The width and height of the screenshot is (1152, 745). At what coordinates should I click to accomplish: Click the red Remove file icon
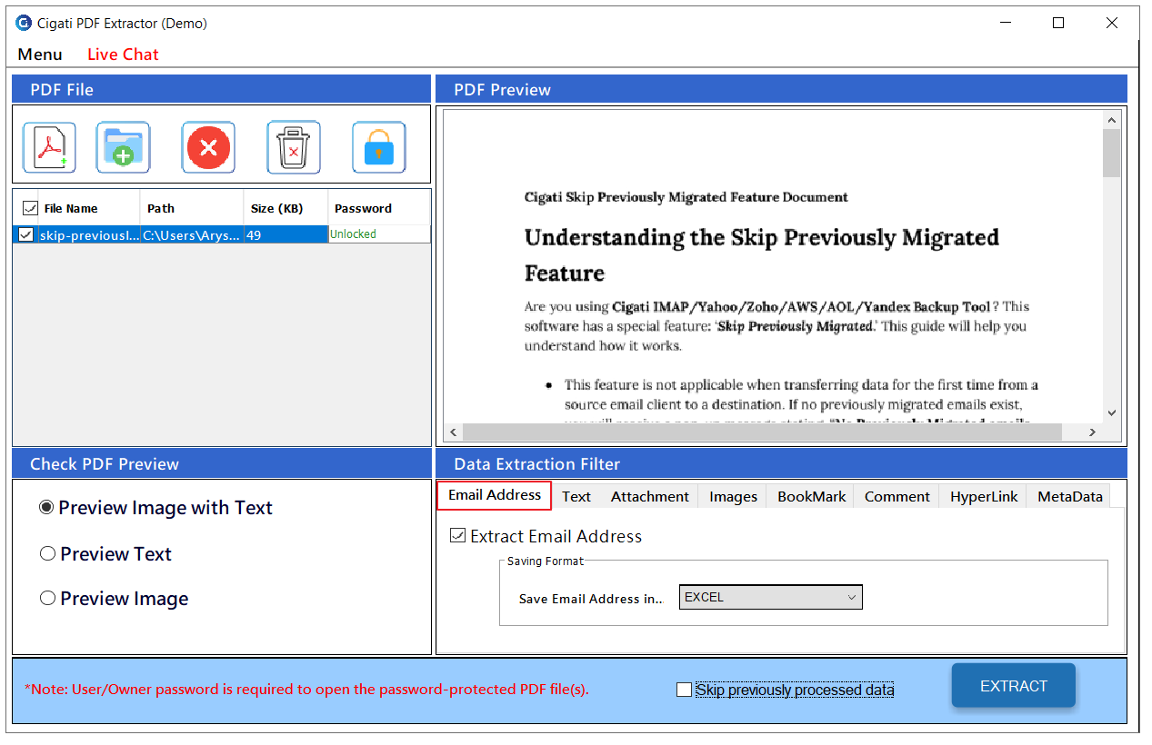[x=208, y=147]
